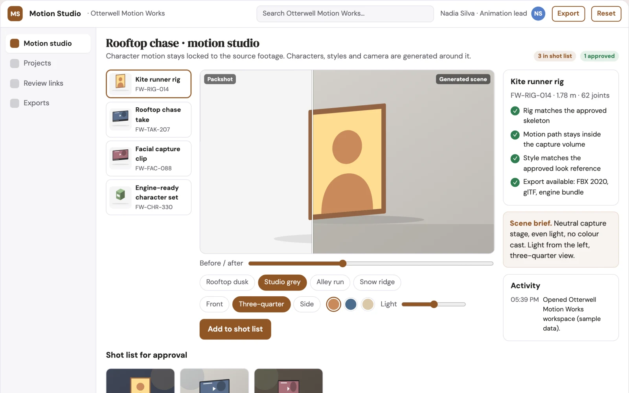Click the 05:39 PM activity timestamp
The height and width of the screenshot is (393, 629).
pos(524,300)
